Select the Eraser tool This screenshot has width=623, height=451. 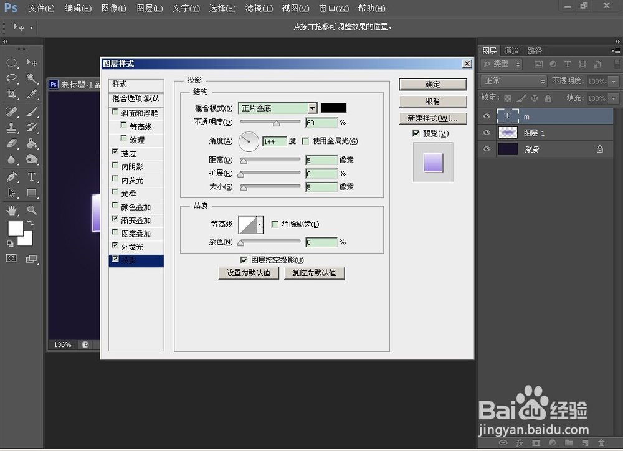coord(11,143)
